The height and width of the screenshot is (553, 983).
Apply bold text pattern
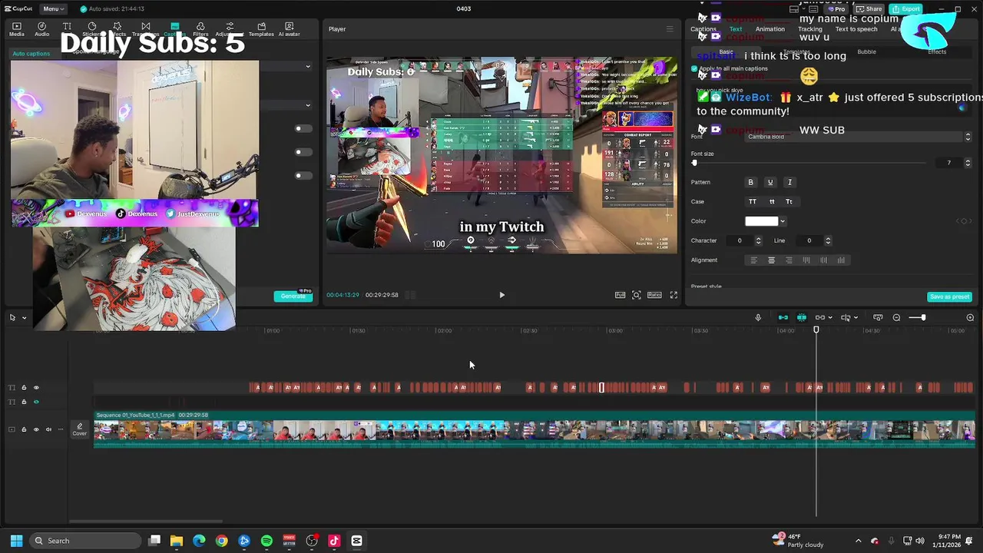coord(751,182)
